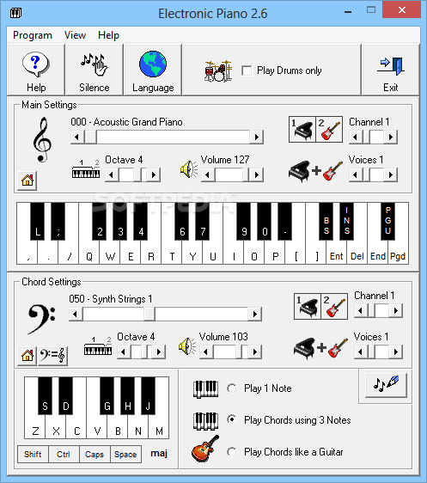Click the 'maj' chord type label

coord(159,454)
